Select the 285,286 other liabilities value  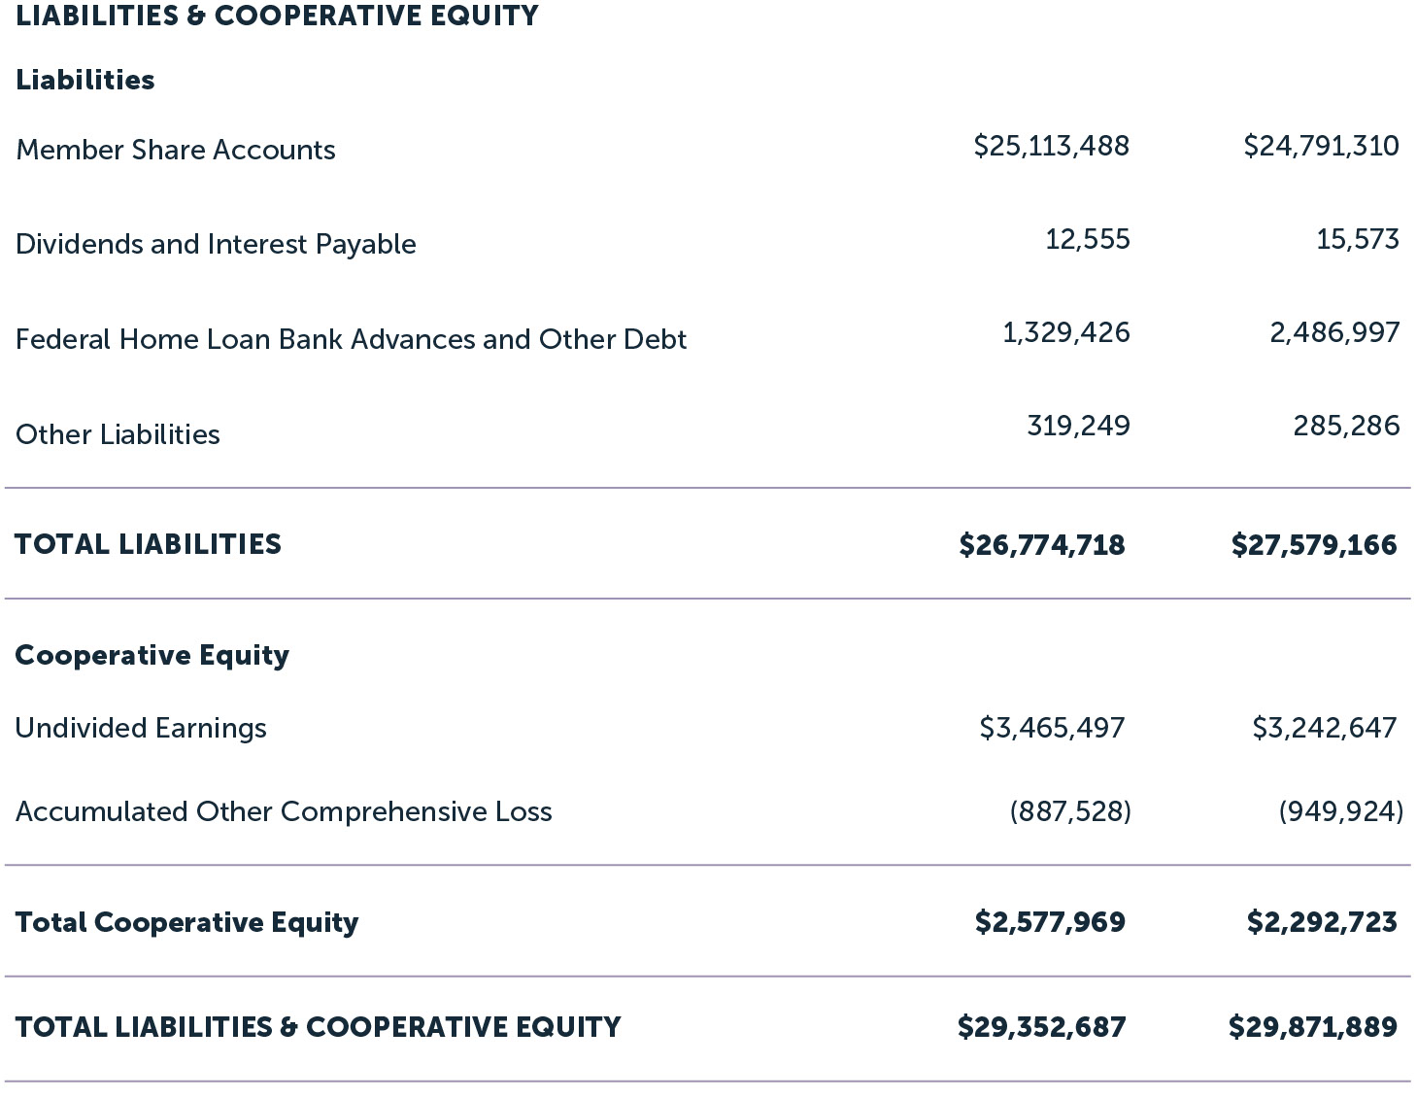1346,426
